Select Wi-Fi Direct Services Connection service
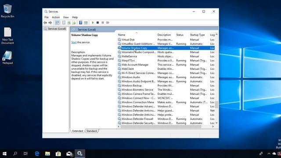 pyautogui.click(x=166, y=73)
